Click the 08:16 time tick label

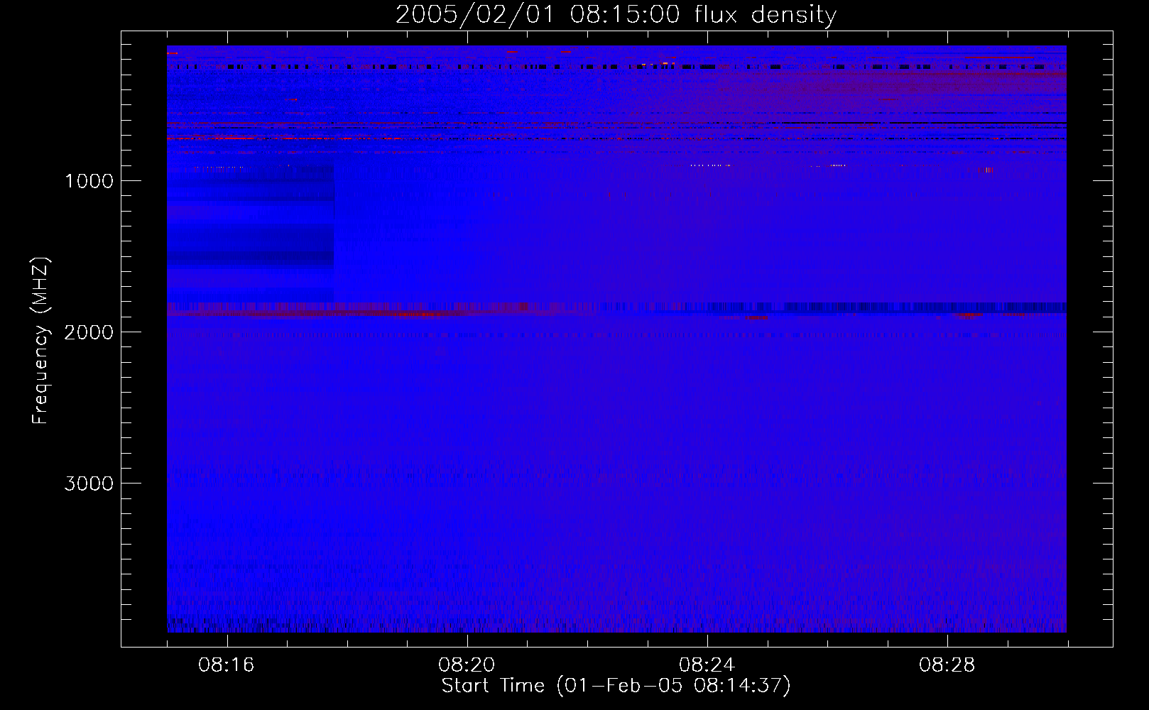pyautogui.click(x=227, y=665)
